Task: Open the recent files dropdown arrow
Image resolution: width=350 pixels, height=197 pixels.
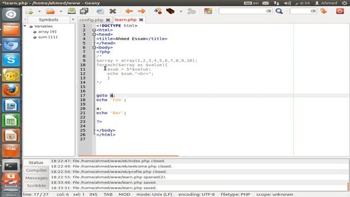Action: [61, 11]
